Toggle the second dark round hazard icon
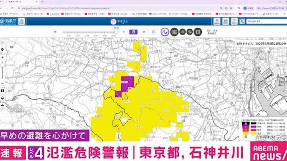This screenshot has height=161, width=287. (x=182, y=32)
